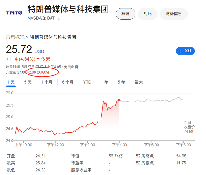Click the TMTG company logo
Viewport: 206px width, 175px height.
tap(14, 12)
